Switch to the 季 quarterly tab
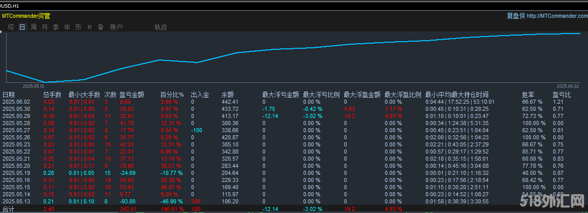Image resolution: width=588 pixels, height=213 pixels. (56, 27)
